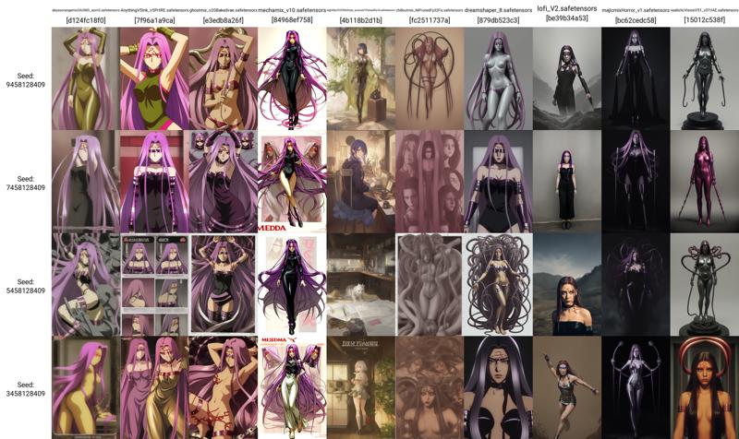Open the [e3edb8a26f] image for seed 3458128409
Viewport: 739px width, 439px height.
coord(224,387)
